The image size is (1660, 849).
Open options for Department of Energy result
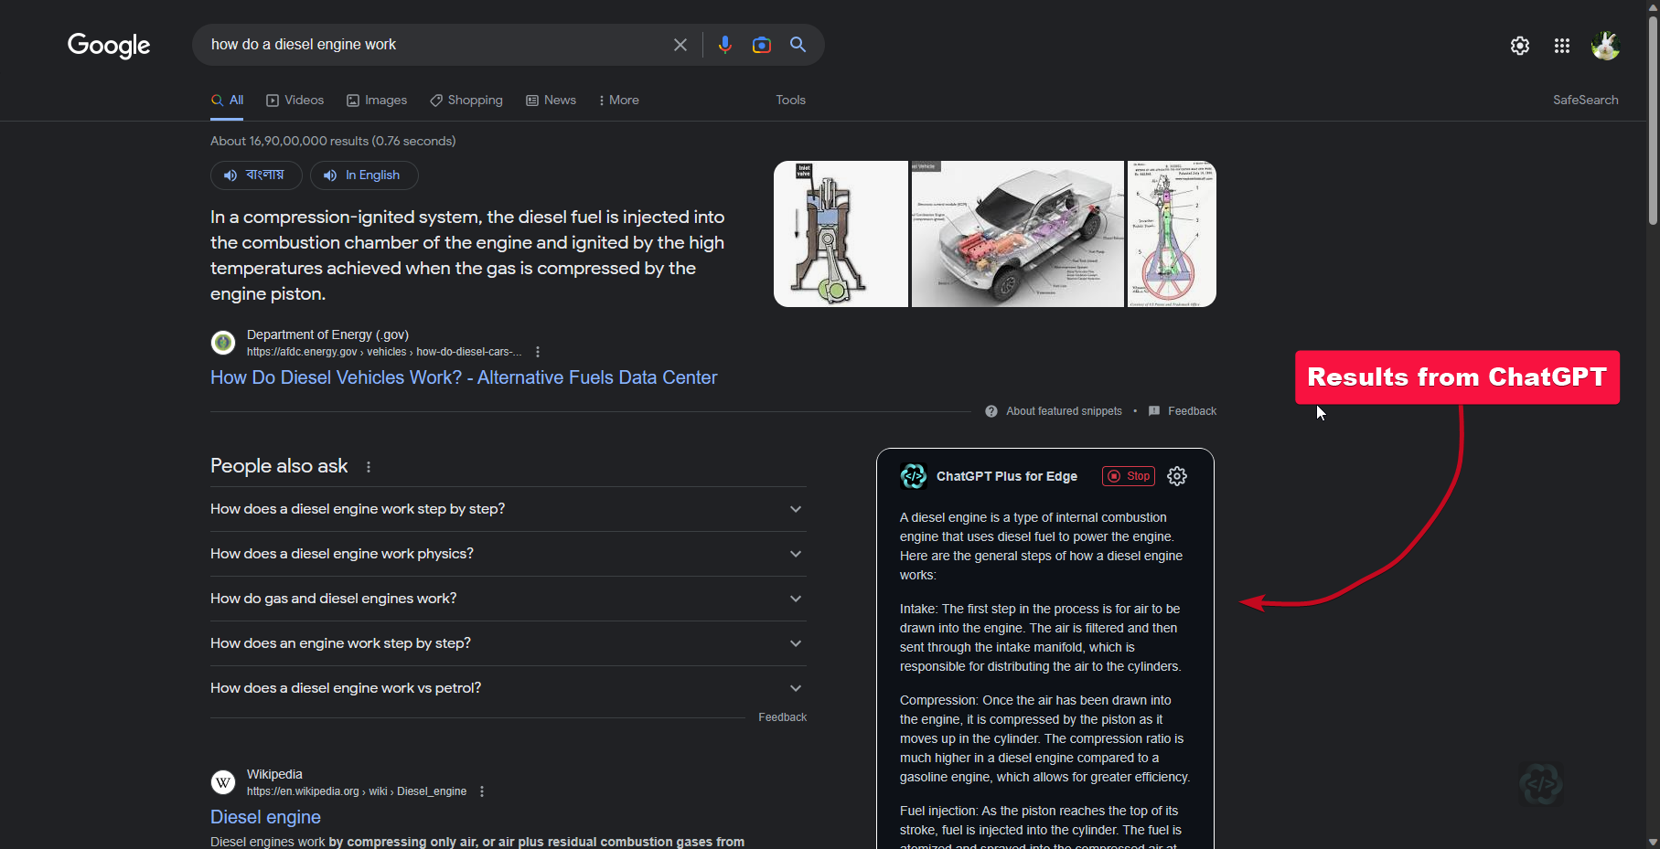(538, 352)
